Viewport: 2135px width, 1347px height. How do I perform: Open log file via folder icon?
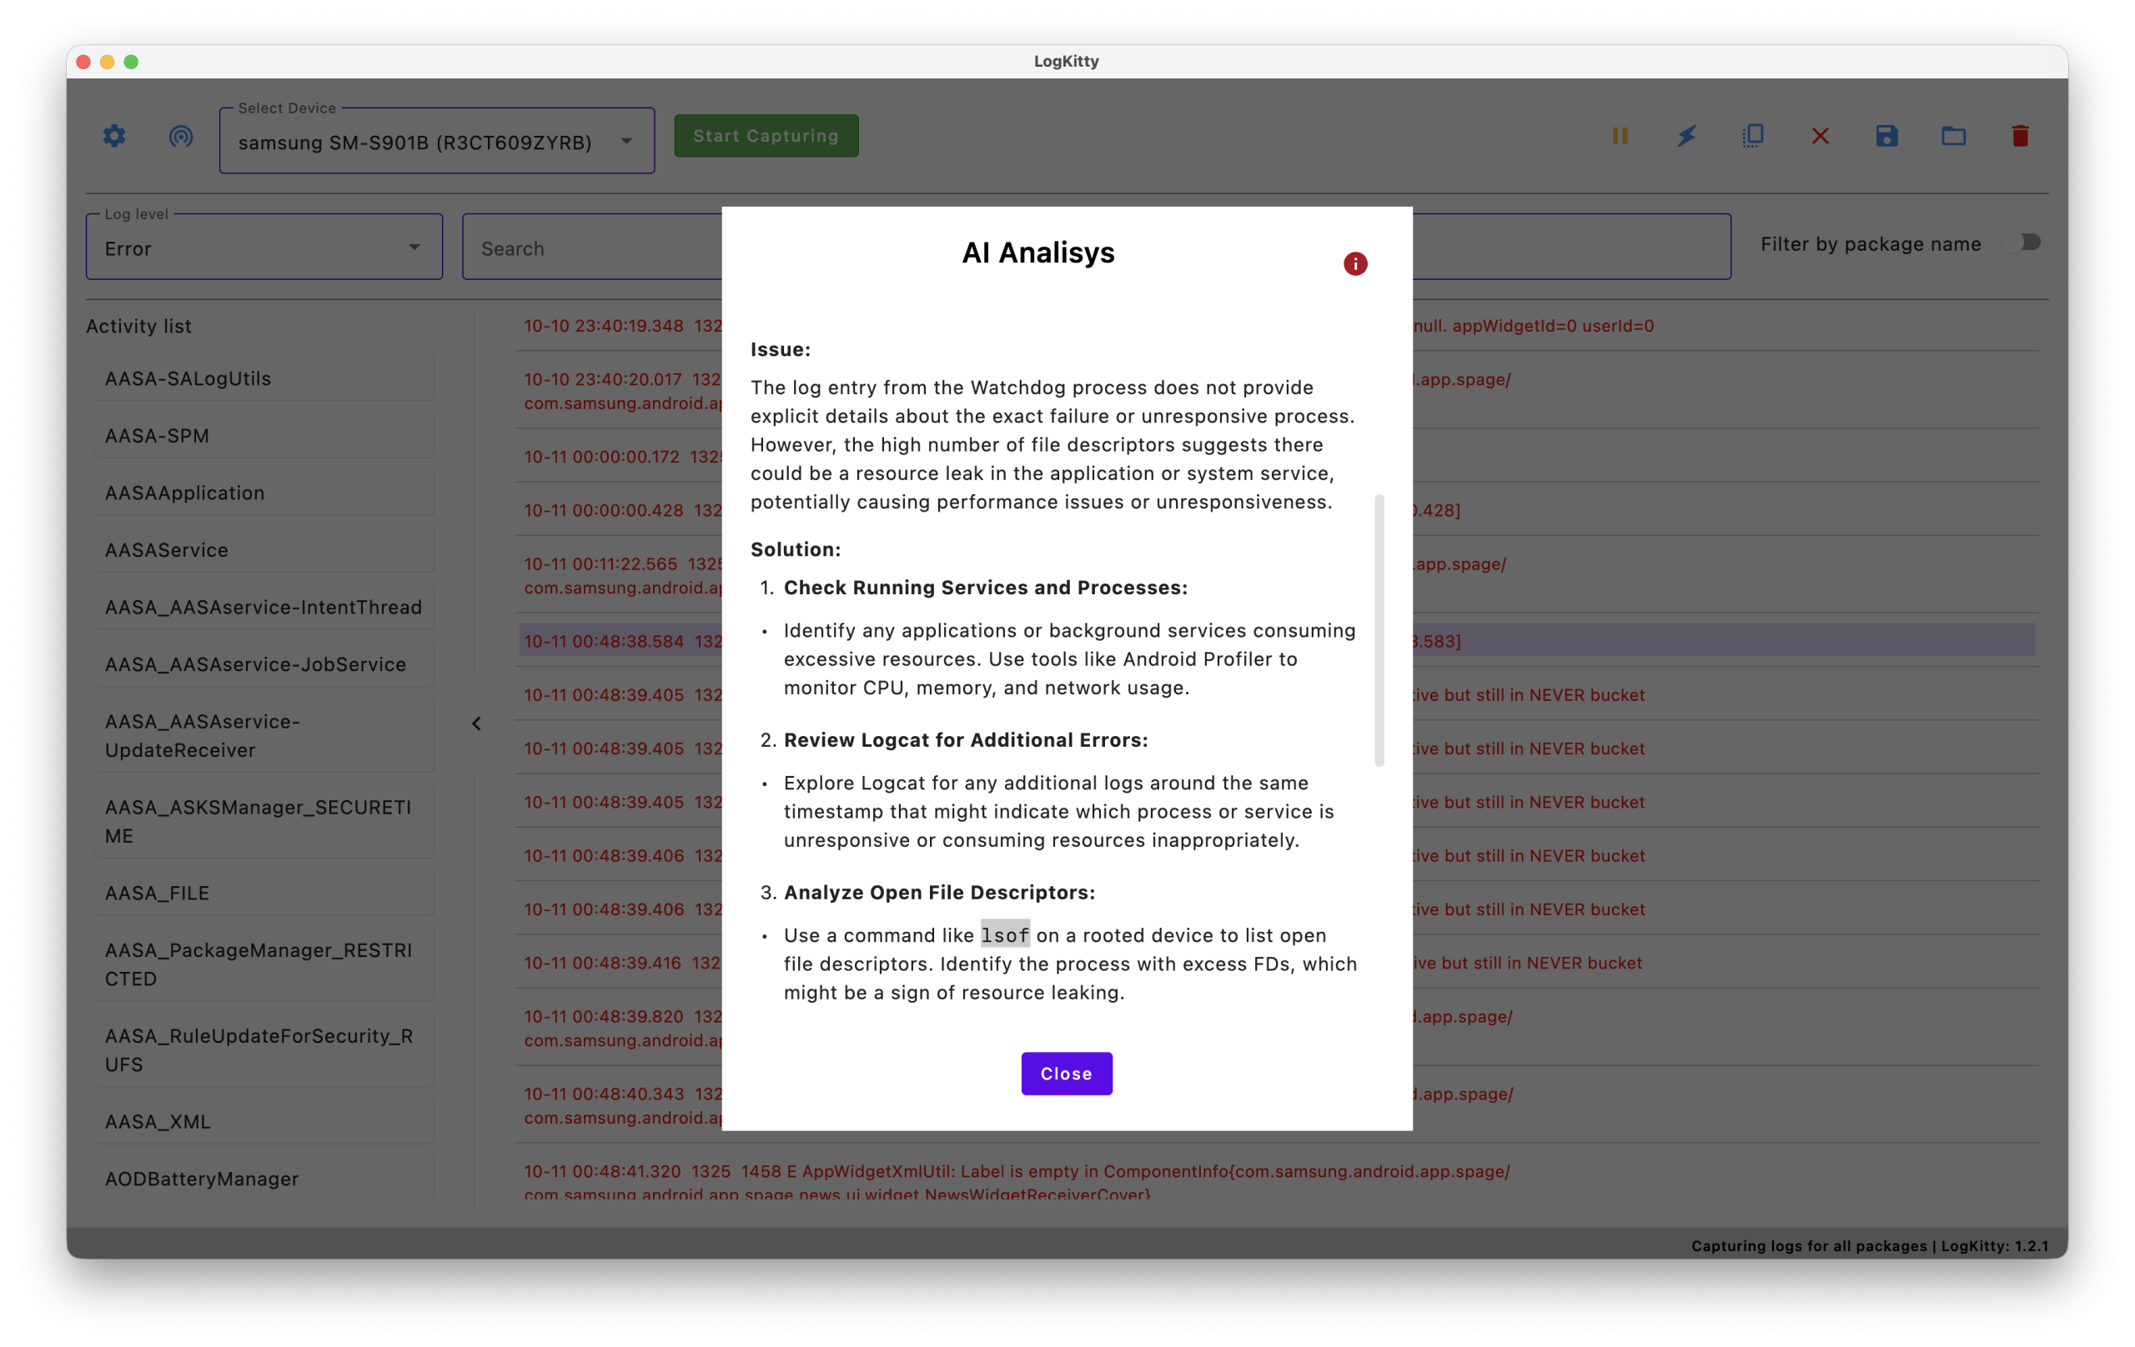coord(1953,136)
